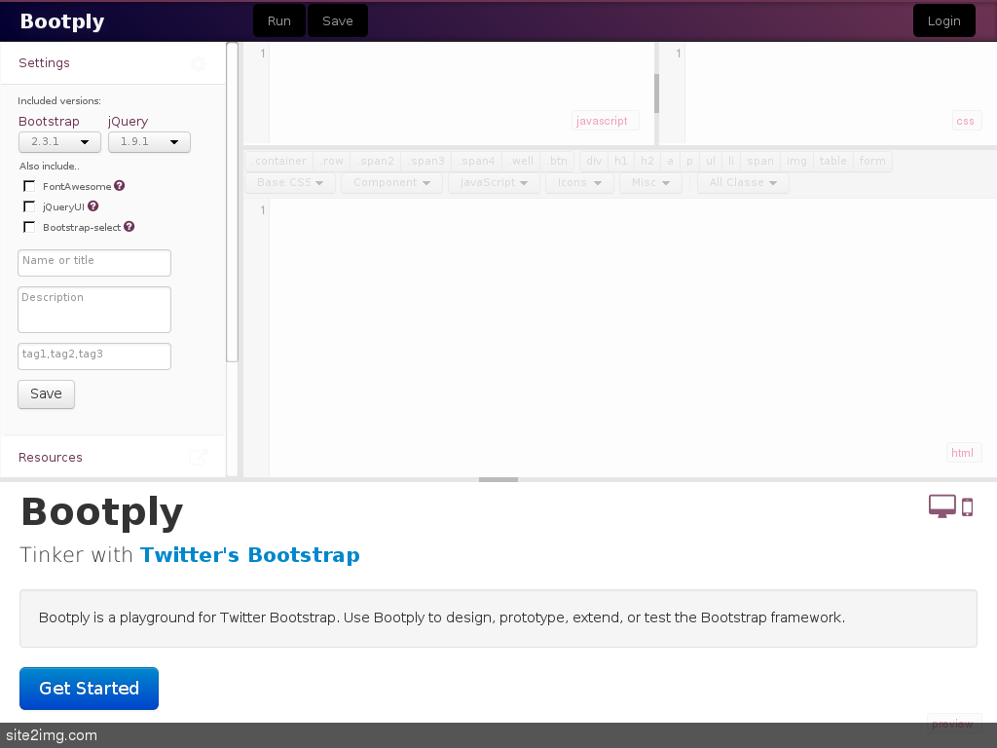Viewport: 997px width, 748px height.
Task: Insert a tag snippet
Action: pyautogui.click(x=670, y=161)
